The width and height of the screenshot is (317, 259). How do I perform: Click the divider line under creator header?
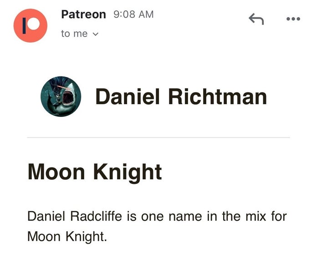coord(158,137)
